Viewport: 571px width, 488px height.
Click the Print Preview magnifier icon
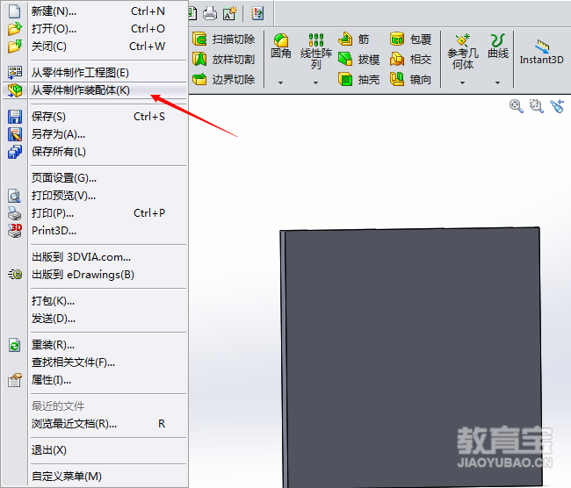tap(15, 196)
